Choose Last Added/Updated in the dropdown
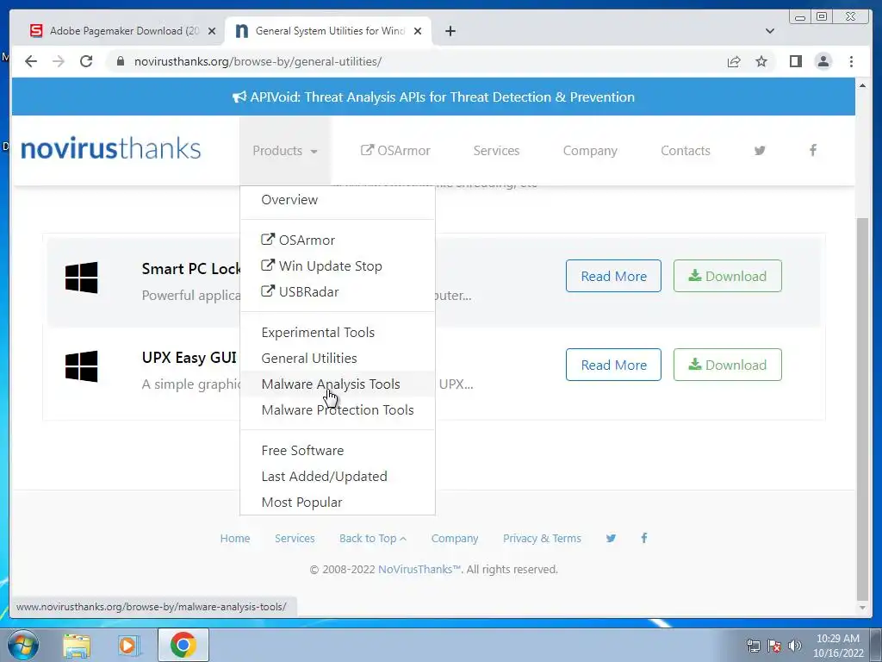 [x=338, y=476]
